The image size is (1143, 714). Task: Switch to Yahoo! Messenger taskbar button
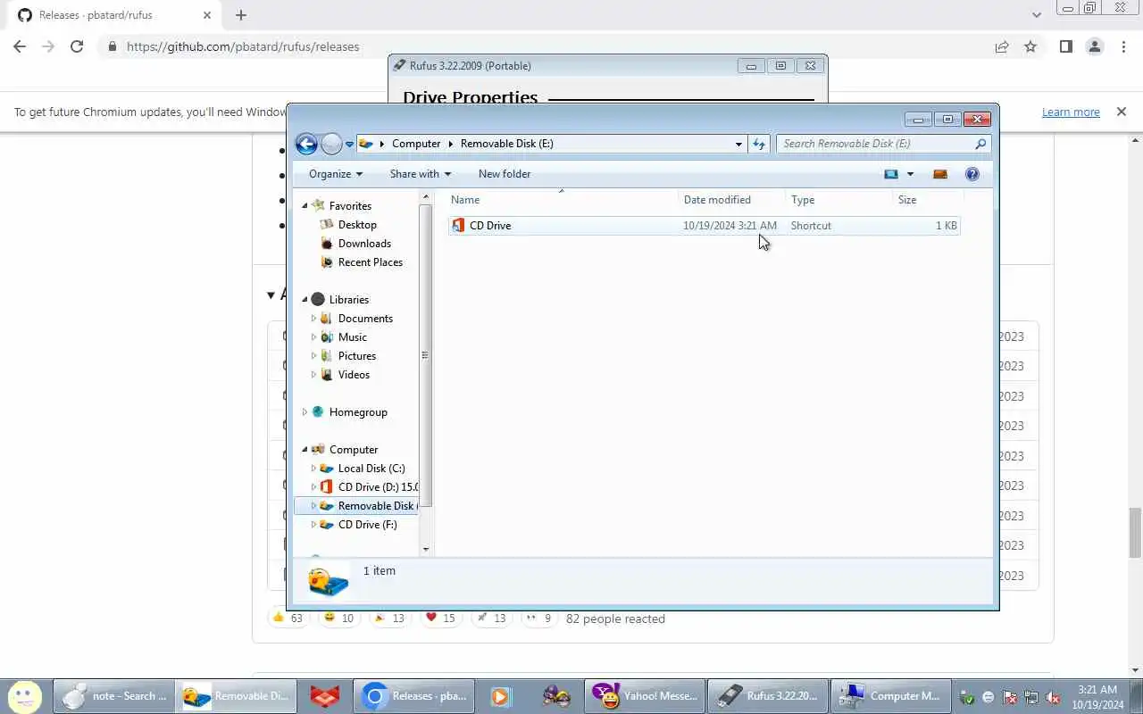click(646, 696)
